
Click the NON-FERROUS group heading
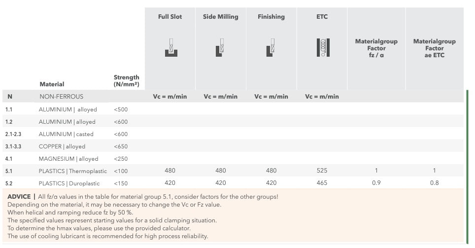[61, 97]
